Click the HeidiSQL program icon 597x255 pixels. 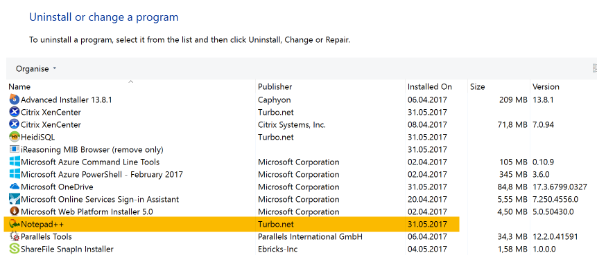click(x=14, y=137)
